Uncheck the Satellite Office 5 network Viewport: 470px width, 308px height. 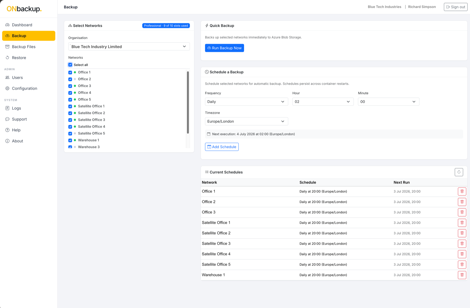click(70, 134)
